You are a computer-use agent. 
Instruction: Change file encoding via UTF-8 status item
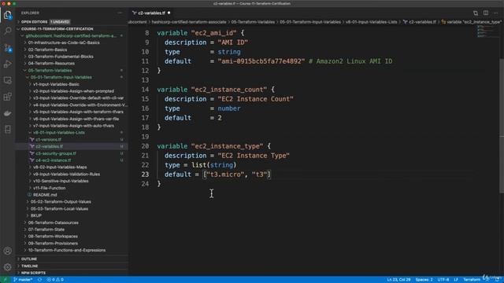pyautogui.click(x=443, y=280)
